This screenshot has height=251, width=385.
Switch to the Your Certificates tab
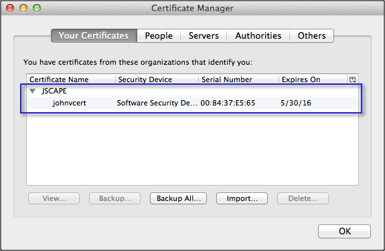(94, 36)
